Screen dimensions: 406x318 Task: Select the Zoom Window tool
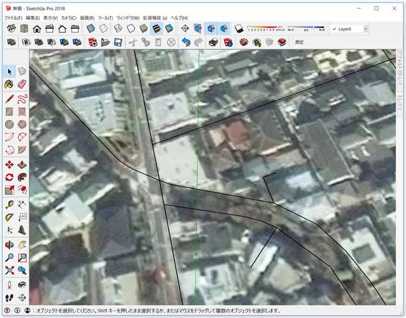pyautogui.click(x=22, y=257)
